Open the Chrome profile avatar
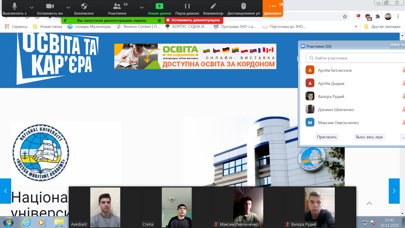Screen dimensions: 405x228 (x=388, y=16)
